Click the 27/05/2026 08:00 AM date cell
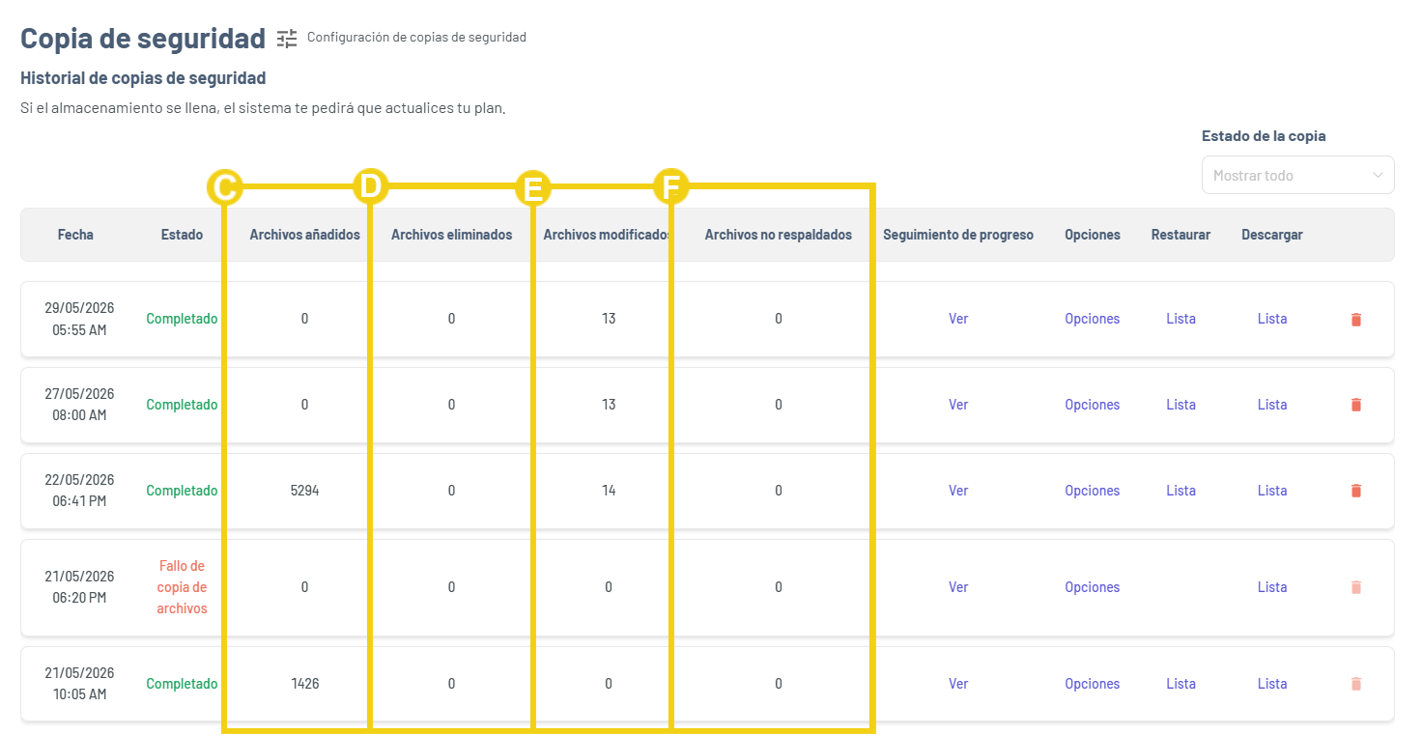Screen dimensions: 1423x735 coord(79,405)
